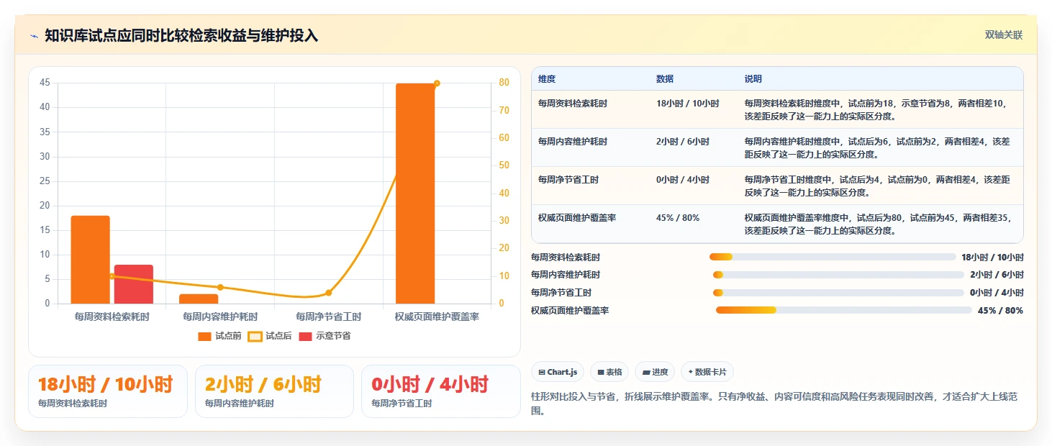This screenshot has width=1052, height=446.
Task: Click table cell 权威页面维护覆盖率
Action: pos(577,218)
